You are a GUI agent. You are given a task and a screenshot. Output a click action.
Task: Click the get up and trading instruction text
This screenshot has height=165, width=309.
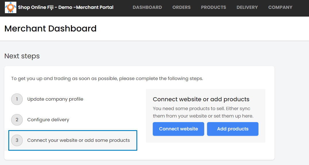pos(107,78)
